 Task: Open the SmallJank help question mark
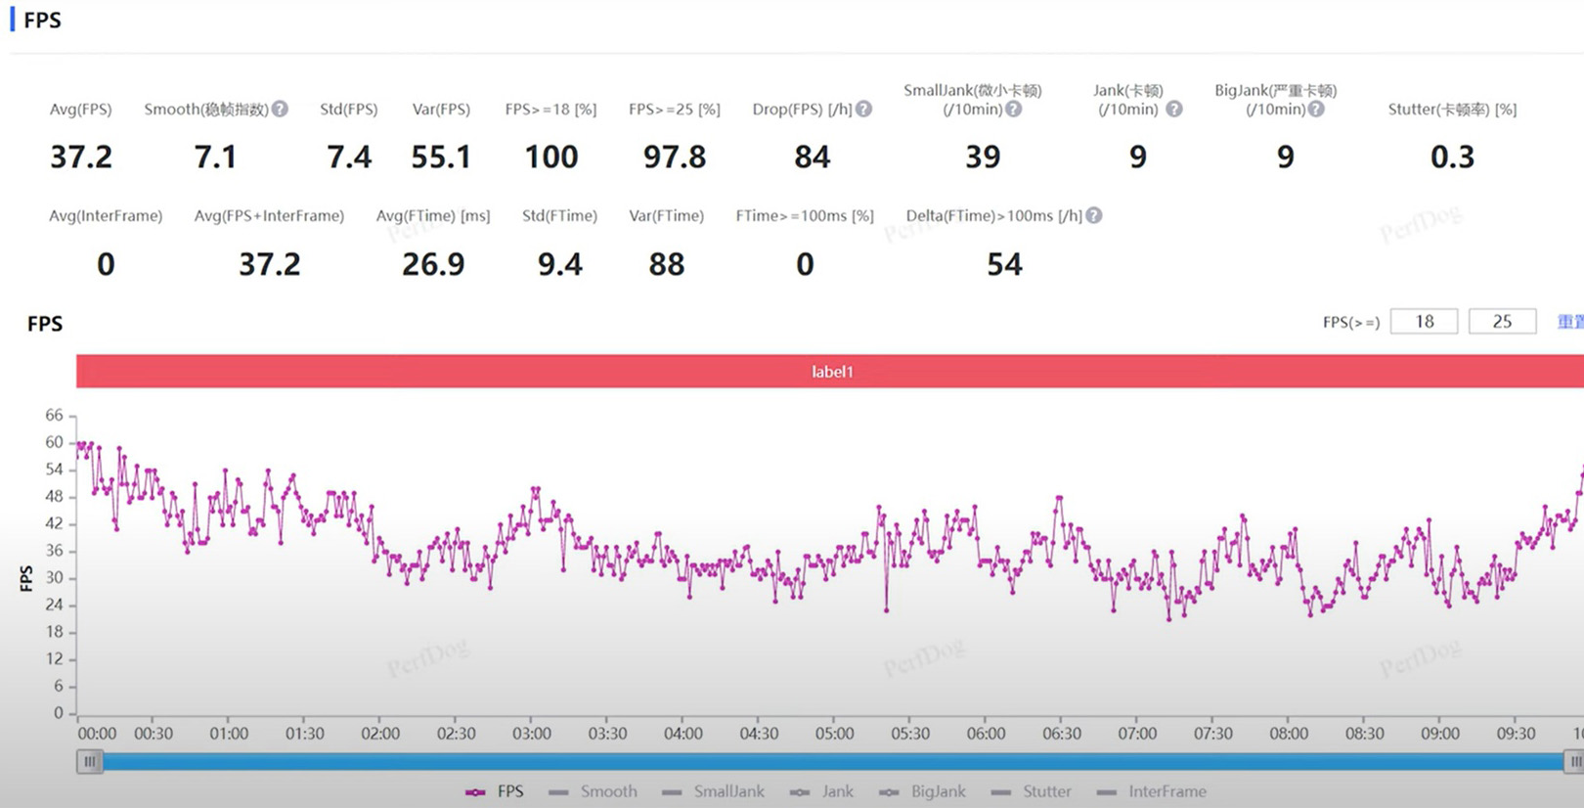pos(1014,109)
